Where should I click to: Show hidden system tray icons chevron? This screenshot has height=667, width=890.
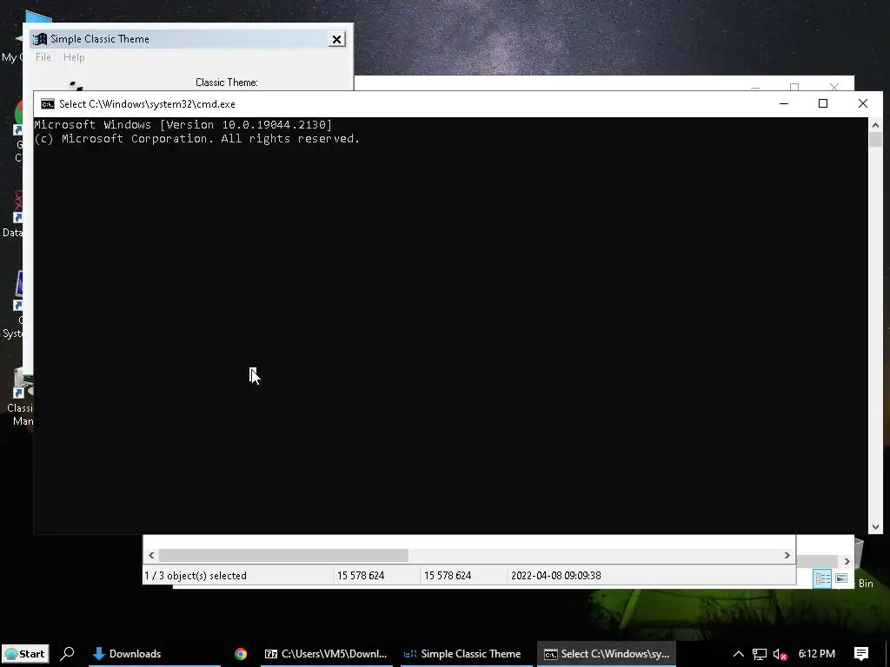(x=739, y=654)
